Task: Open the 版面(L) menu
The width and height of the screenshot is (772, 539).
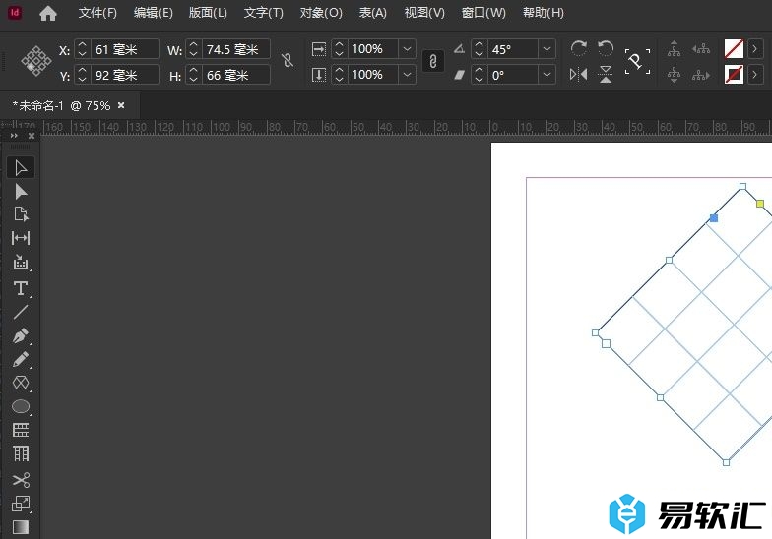Action: pos(208,13)
